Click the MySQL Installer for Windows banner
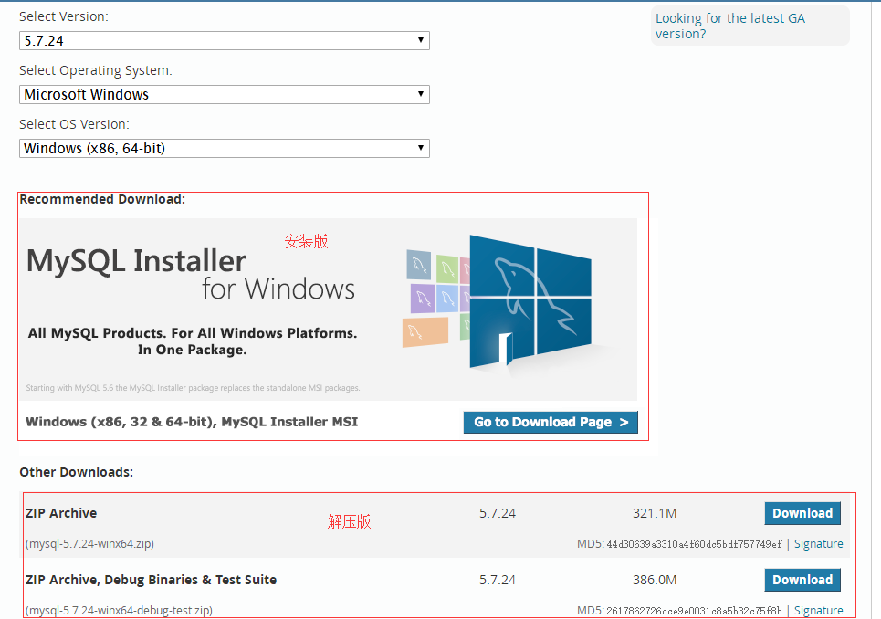The width and height of the screenshot is (881, 619). 328,309
